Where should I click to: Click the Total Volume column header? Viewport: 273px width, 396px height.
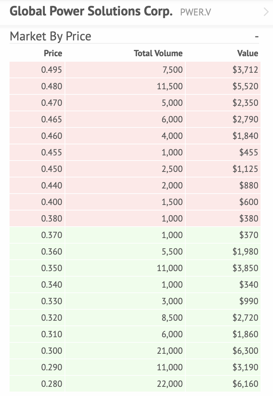[158, 53]
